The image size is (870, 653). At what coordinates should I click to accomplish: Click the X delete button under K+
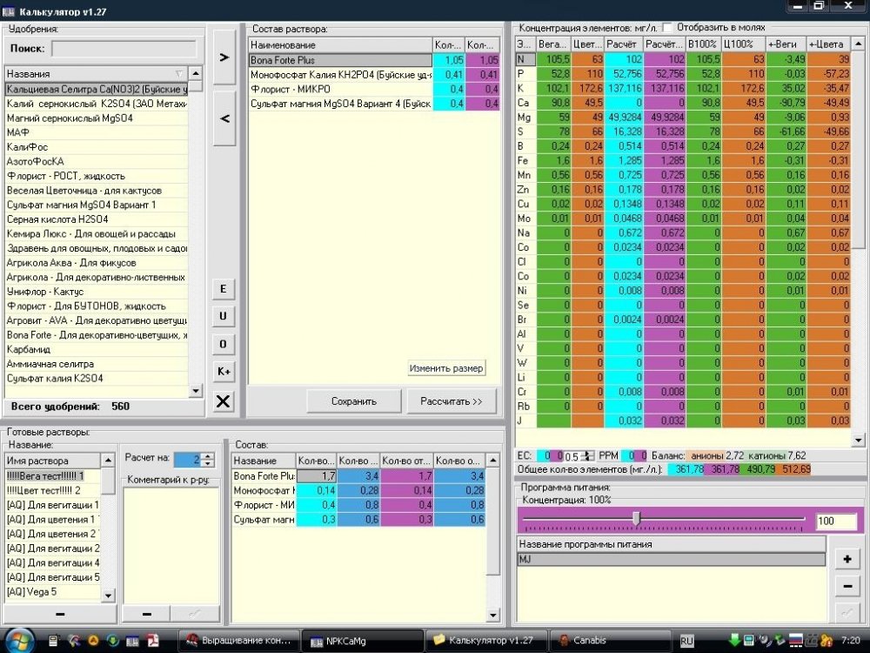pos(223,401)
